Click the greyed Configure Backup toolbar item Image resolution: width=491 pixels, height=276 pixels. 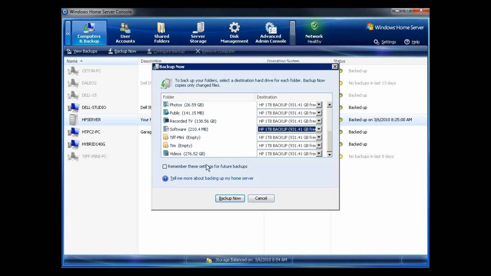[166, 51]
